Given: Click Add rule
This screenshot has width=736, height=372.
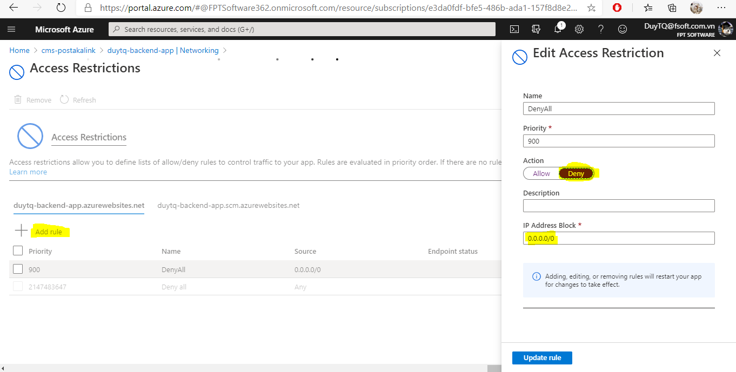Looking at the screenshot, I should 48,232.
